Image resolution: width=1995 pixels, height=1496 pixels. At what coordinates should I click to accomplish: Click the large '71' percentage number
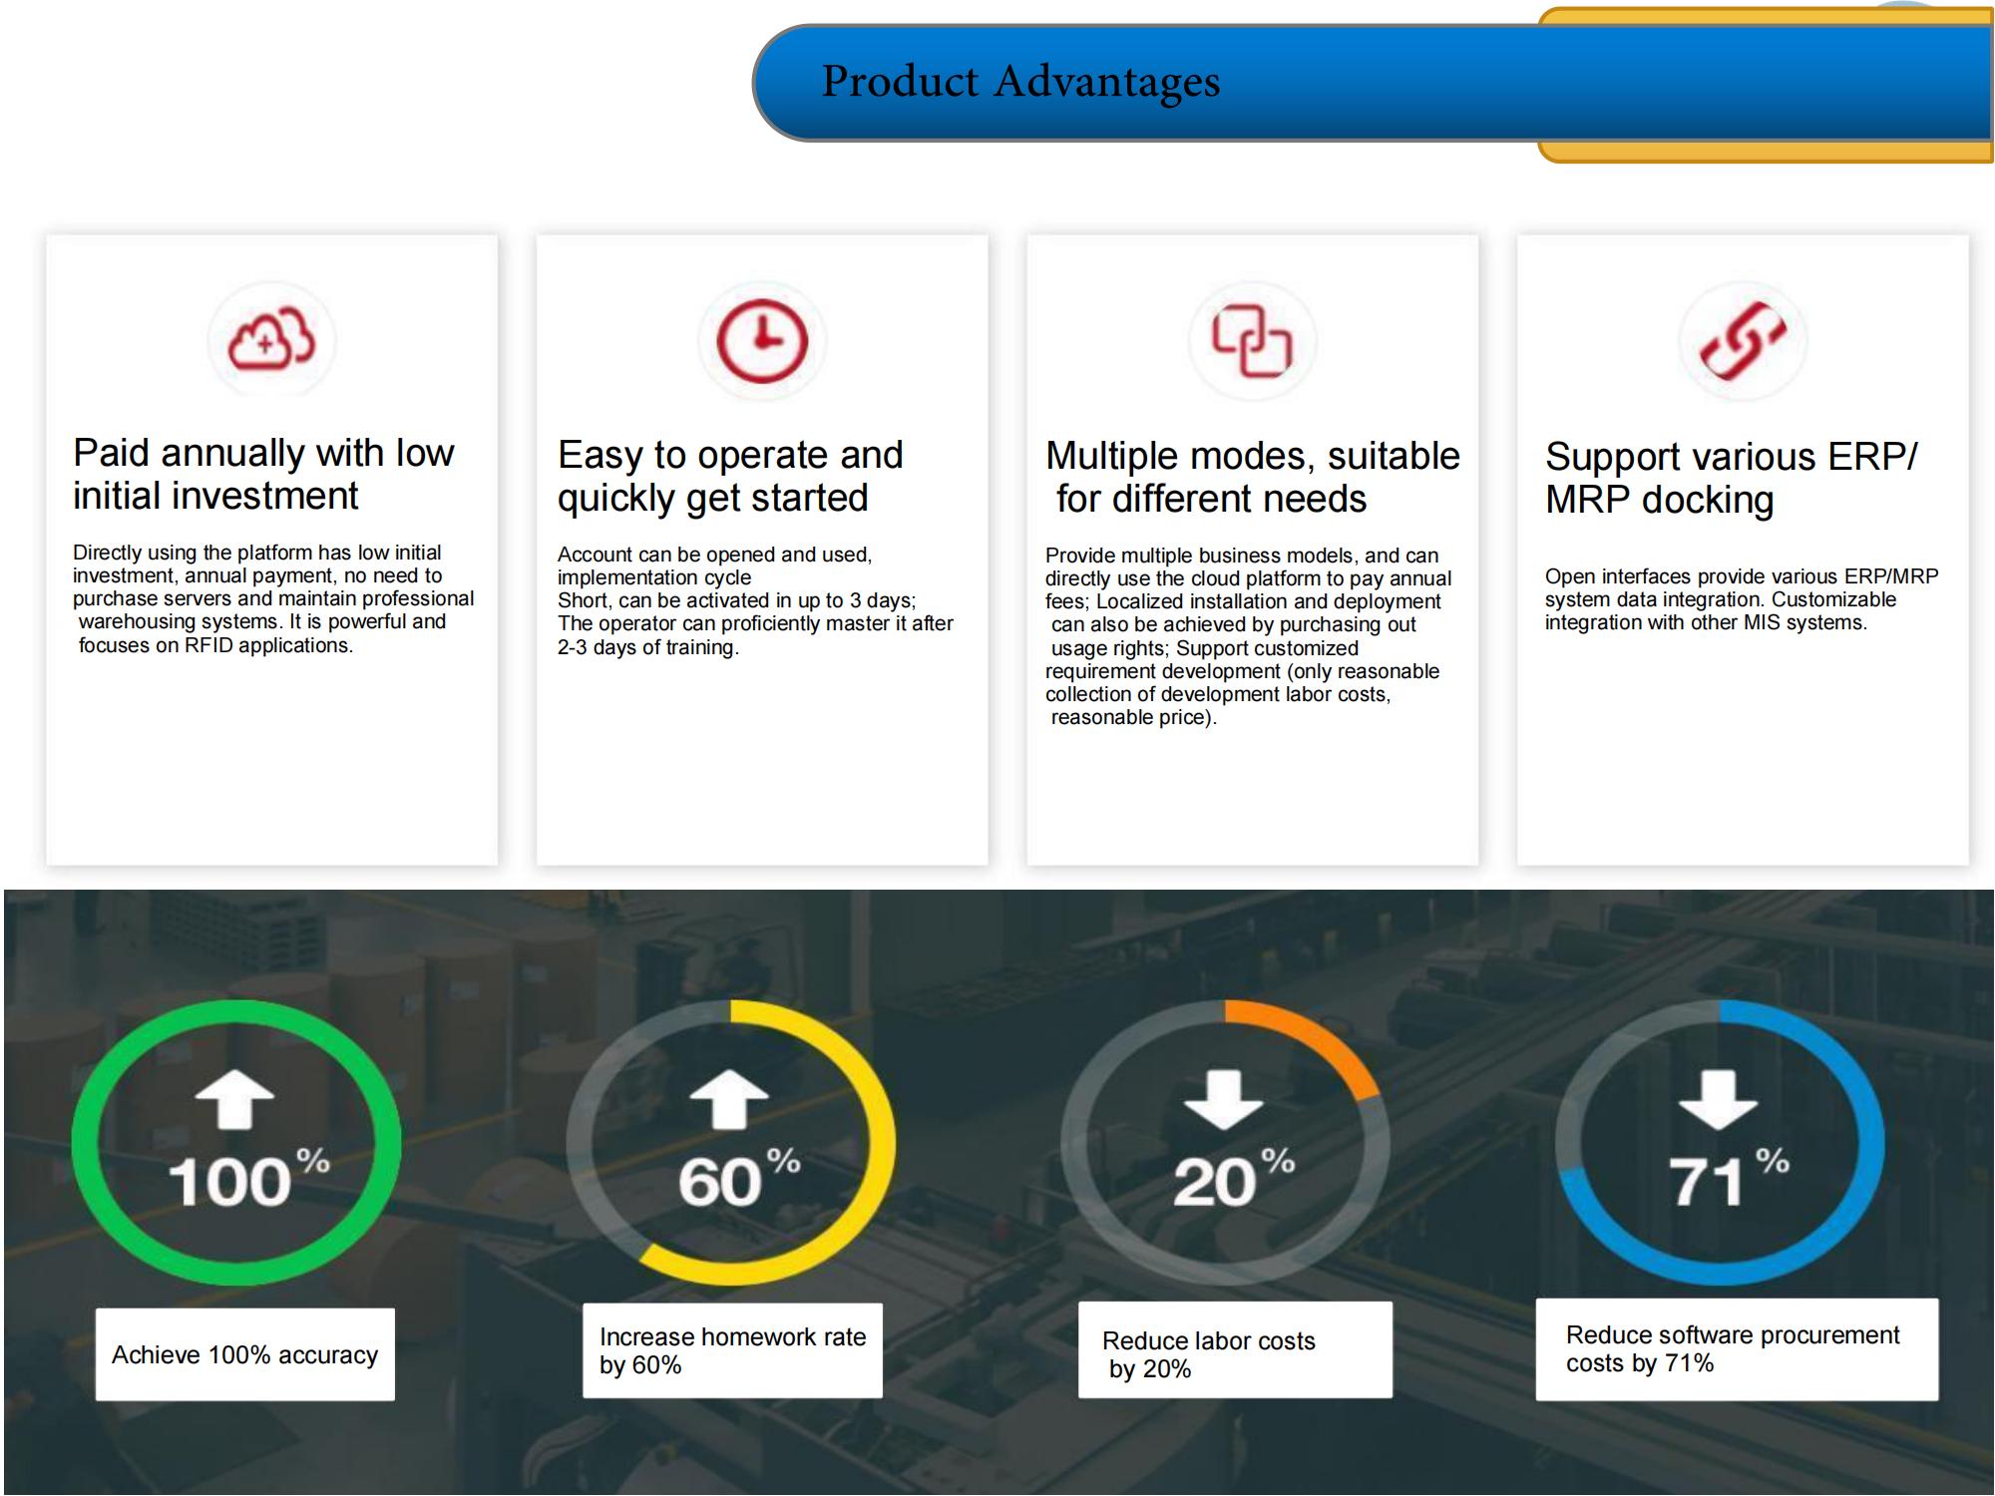coord(1707,1183)
